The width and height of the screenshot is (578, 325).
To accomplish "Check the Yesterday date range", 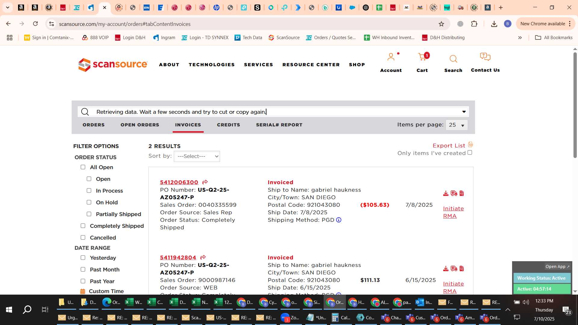I will point(83,258).
